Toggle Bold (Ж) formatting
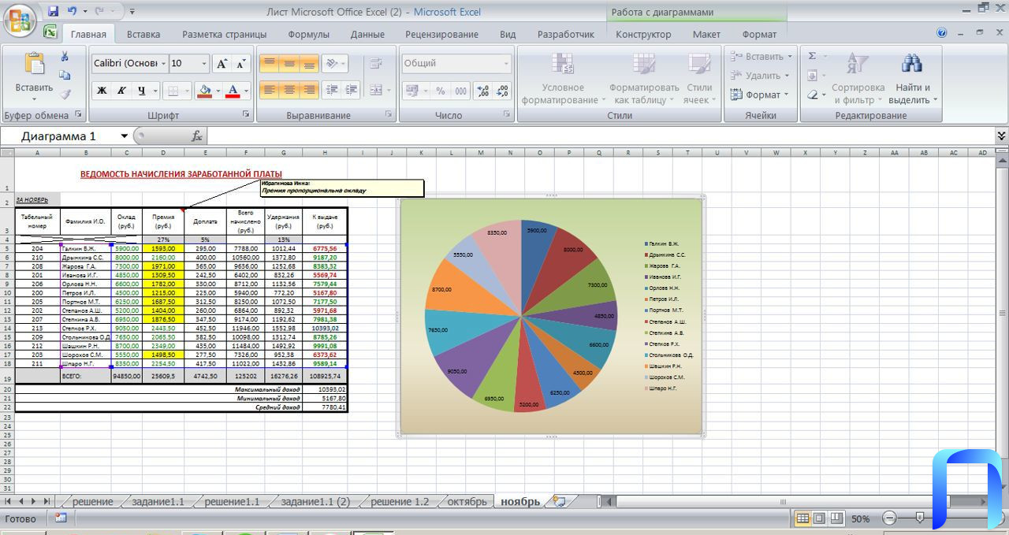 click(x=102, y=91)
